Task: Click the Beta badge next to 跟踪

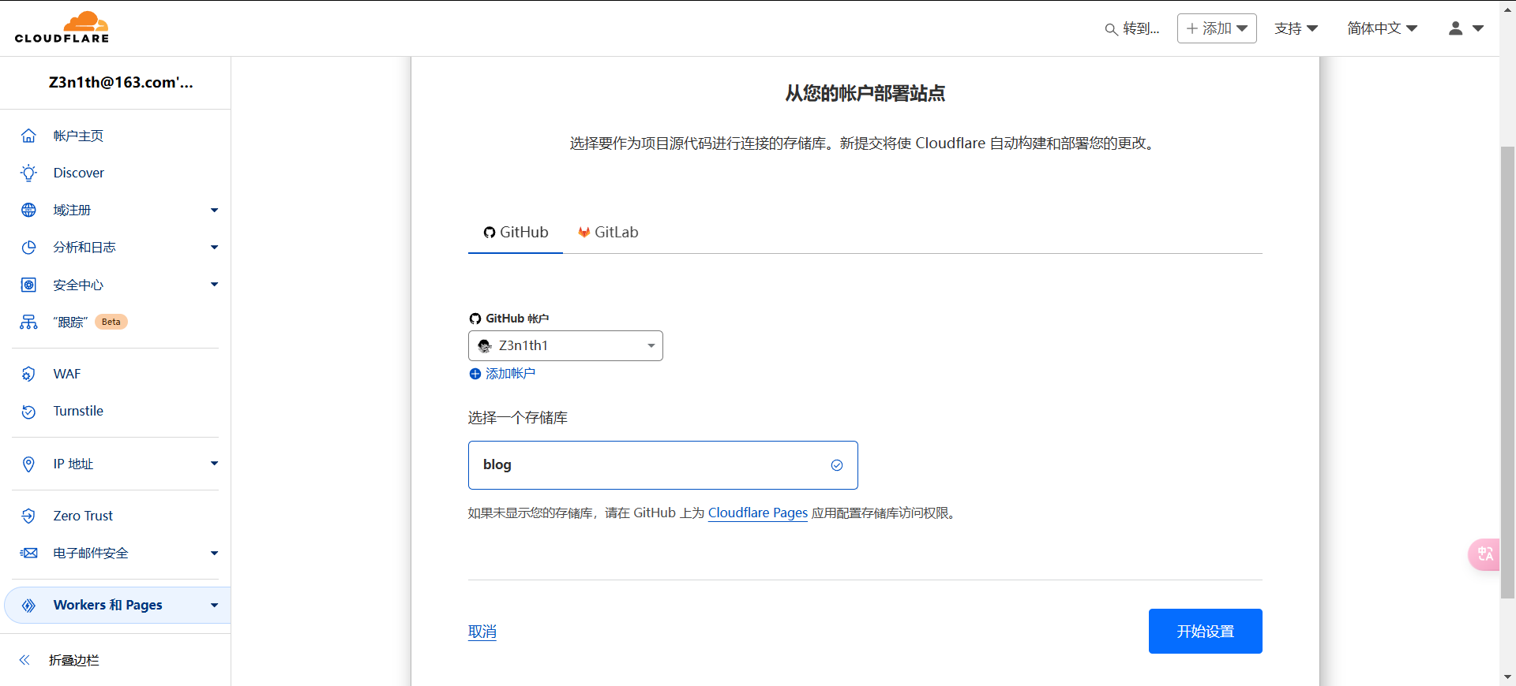Action: tap(111, 322)
